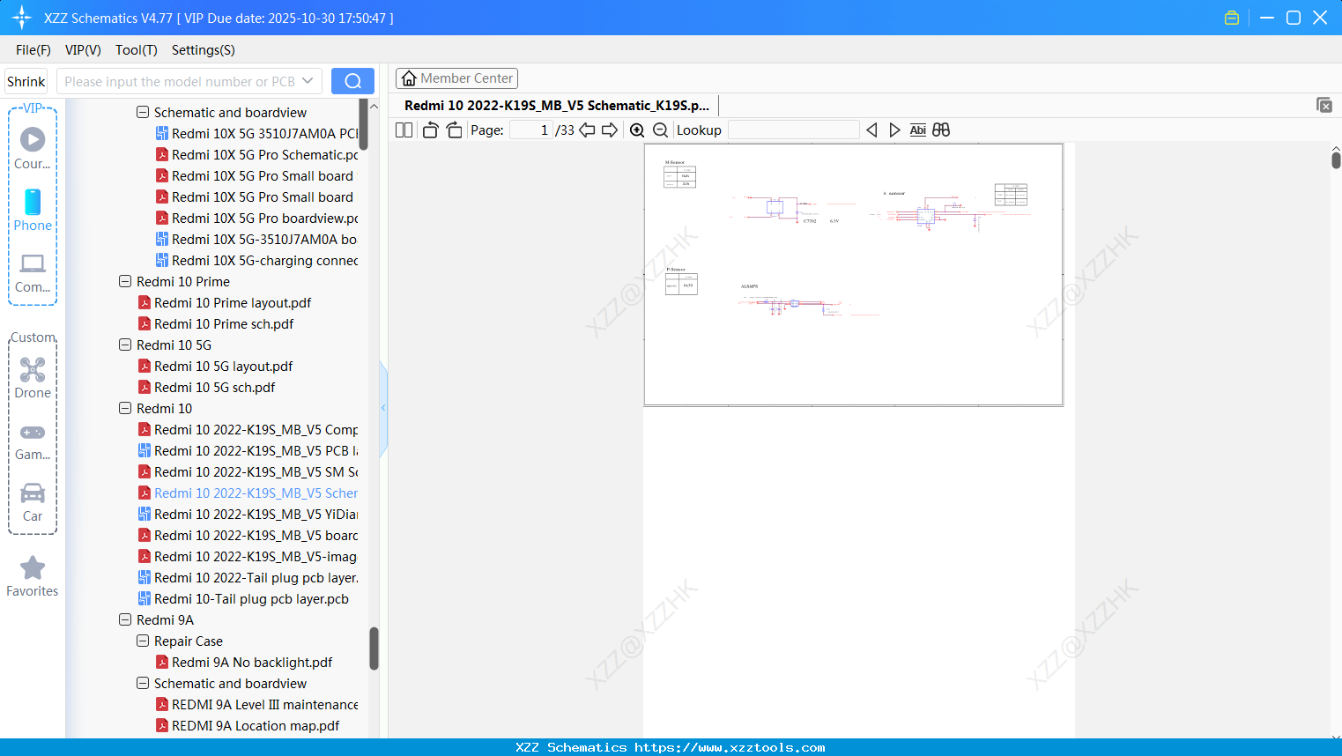Open Redmi 9A No backlight.pdf
Image resolution: width=1342 pixels, height=756 pixels.
click(244, 662)
